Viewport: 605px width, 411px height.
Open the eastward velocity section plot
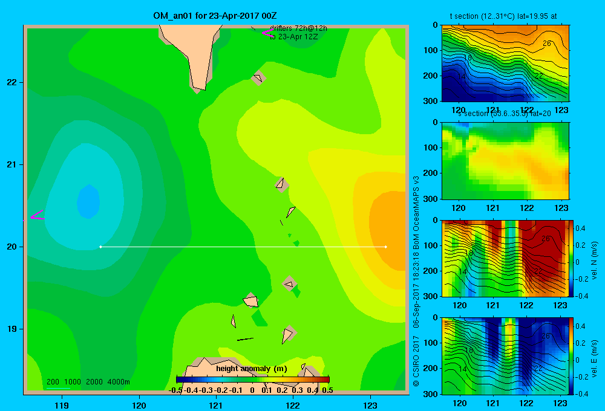coord(505,356)
